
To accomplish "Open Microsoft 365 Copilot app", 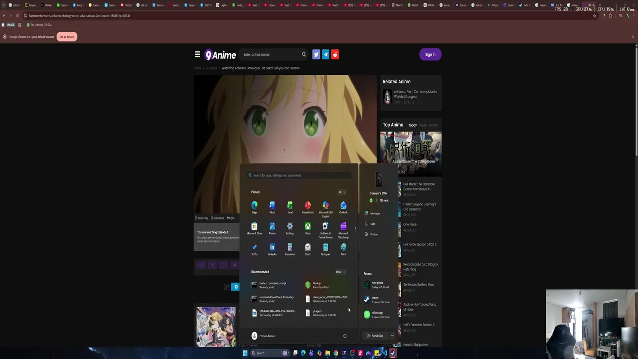I will pyautogui.click(x=325, y=209).
